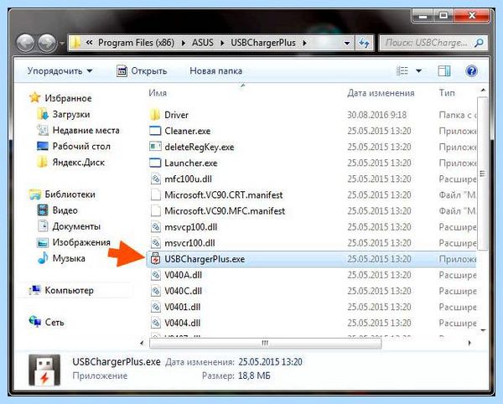Image resolution: width=503 pixels, height=404 pixels.
Task: Sort by Дата изменения column header
Action: [381, 93]
